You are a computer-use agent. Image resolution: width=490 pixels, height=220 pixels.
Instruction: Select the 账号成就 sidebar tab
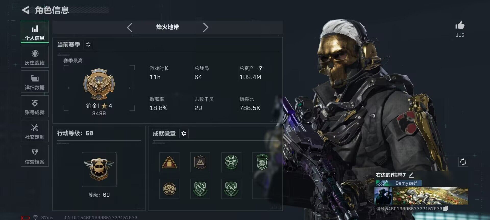pyautogui.click(x=35, y=106)
